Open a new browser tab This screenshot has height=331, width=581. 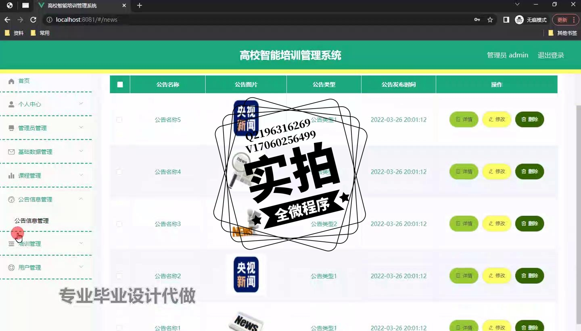point(140,5)
